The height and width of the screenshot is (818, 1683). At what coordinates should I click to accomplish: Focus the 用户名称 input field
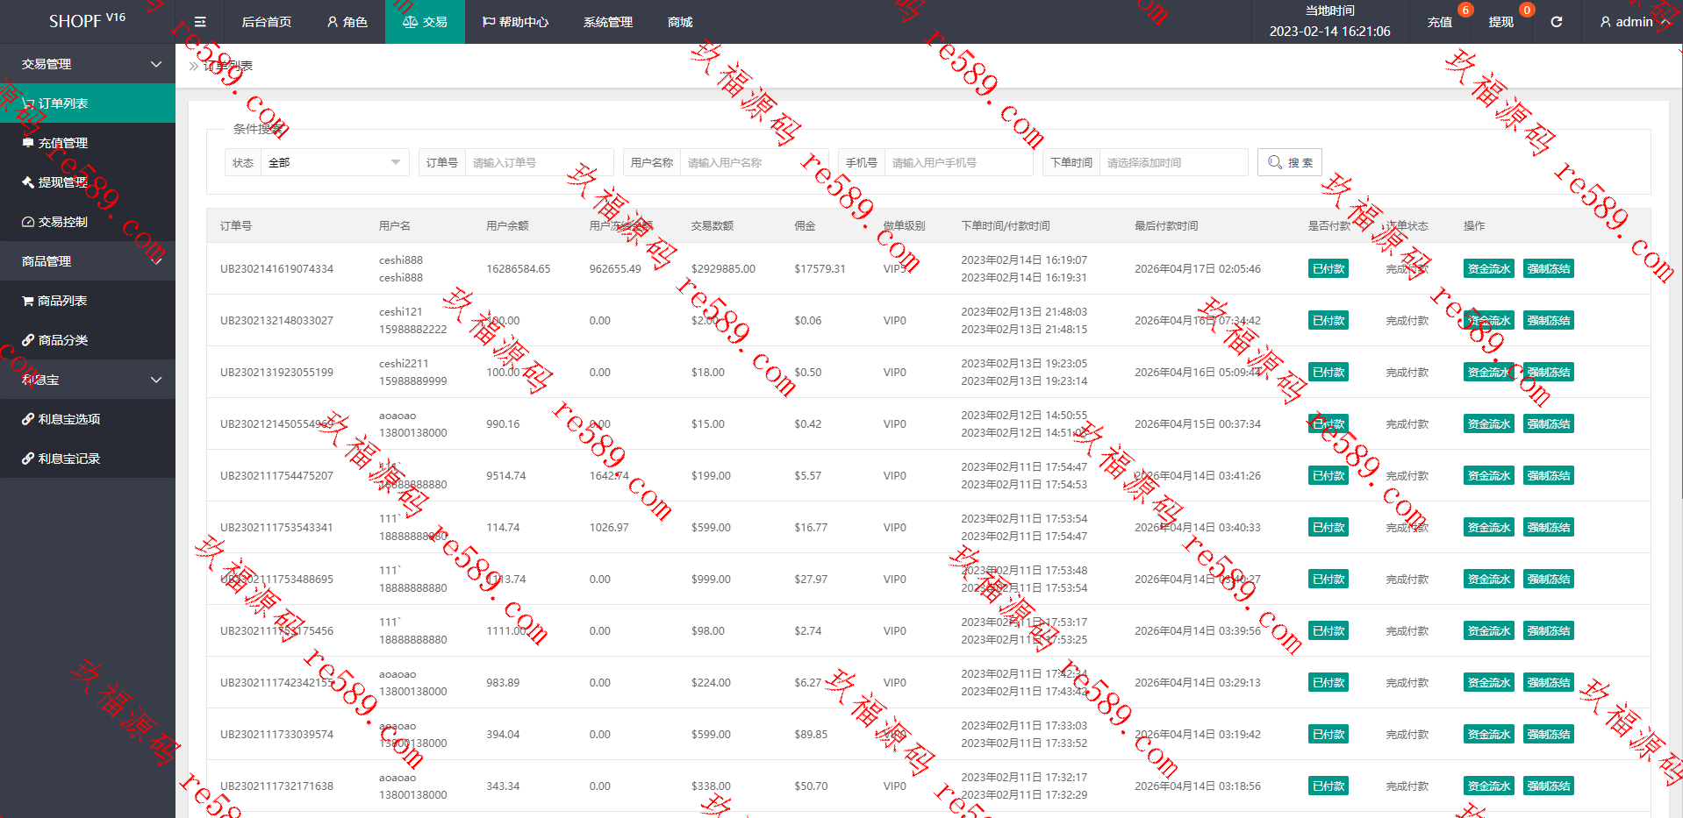[754, 162]
